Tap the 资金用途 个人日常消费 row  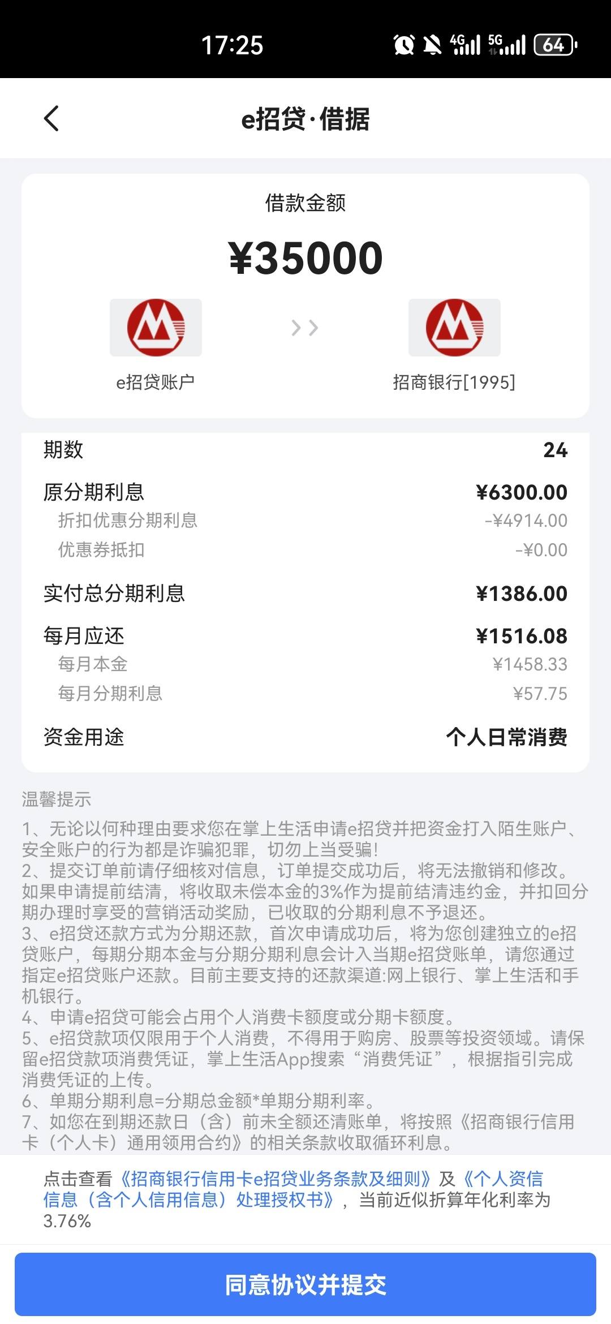coord(305,737)
